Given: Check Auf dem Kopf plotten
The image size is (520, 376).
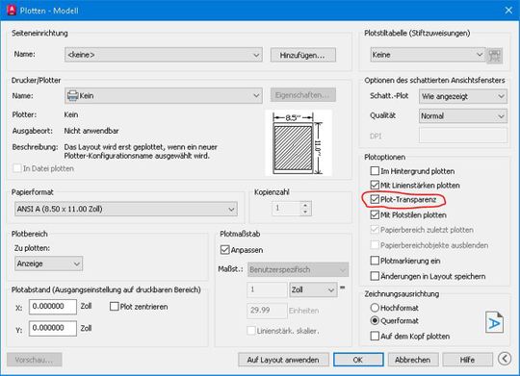Looking at the screenshot, I should (375, 336).
